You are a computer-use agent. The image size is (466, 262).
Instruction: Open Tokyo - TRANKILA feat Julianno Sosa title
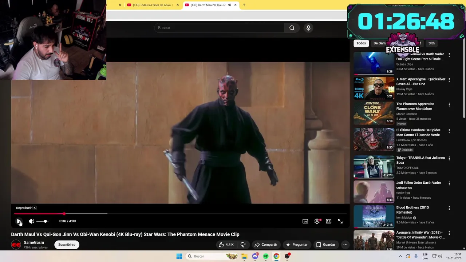click(420, 160)
